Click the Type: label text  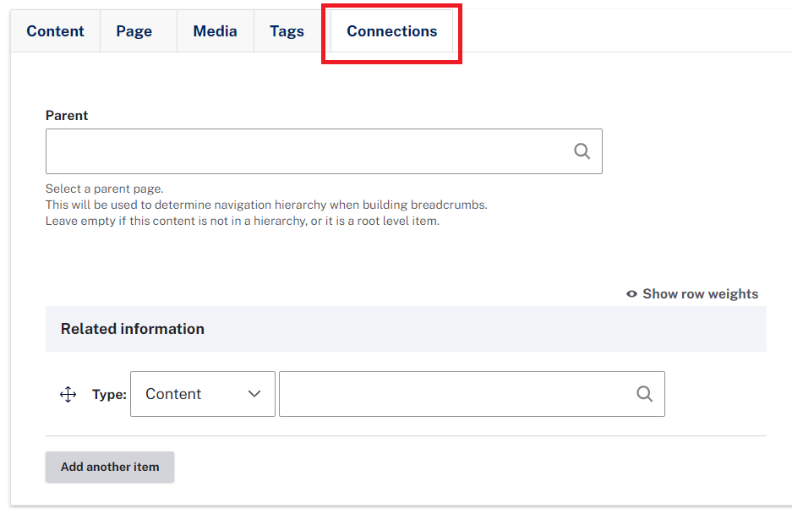click(109, 394)
